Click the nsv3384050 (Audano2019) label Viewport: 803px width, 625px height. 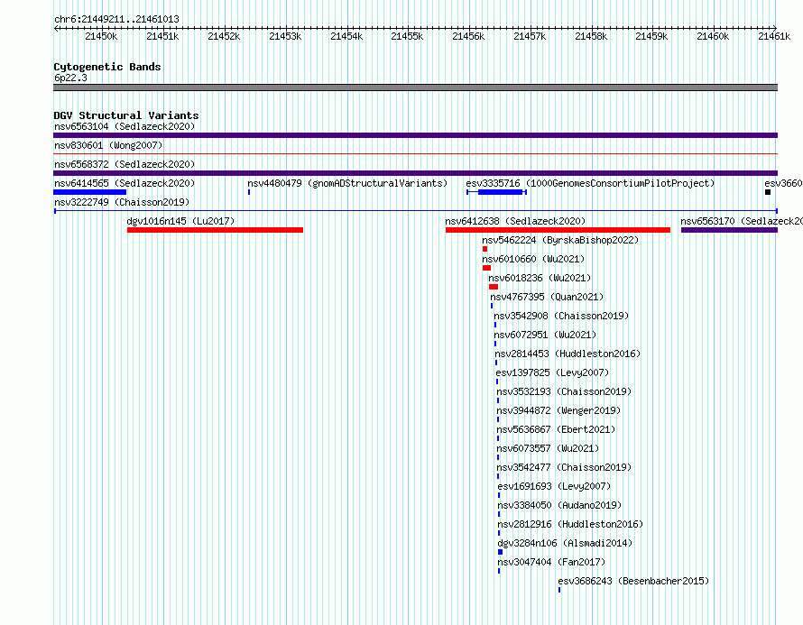pyautogui.click(x=559, y=505)
